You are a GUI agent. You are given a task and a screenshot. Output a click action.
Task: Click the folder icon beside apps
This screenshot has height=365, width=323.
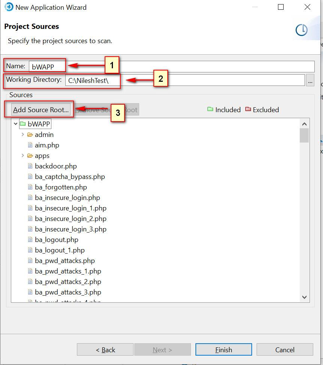[31, 155]
